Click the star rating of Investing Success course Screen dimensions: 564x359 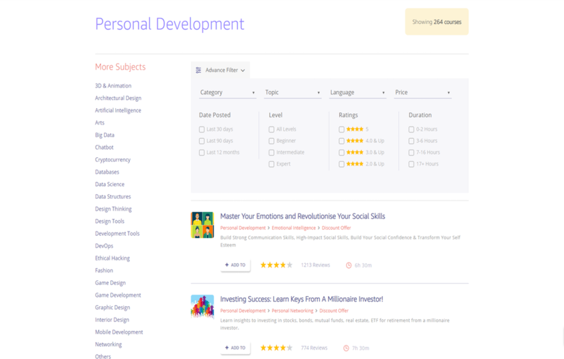point(276,348)
